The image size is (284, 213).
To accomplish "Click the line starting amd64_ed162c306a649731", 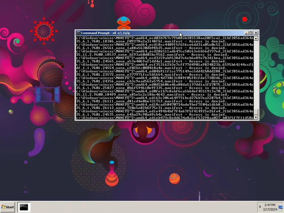I will pyautogui.click(x=165, y=98).
